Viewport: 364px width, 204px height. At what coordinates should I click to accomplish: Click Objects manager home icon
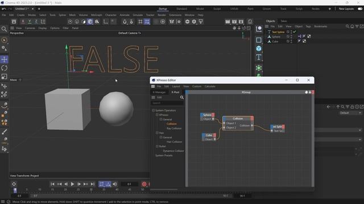pos(352,27)
